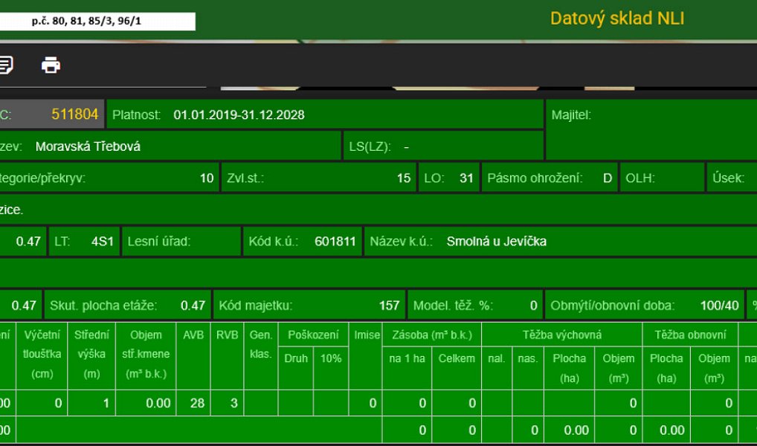
Task: Select the yellow code 511804
Action: click(x=75, y=114)
